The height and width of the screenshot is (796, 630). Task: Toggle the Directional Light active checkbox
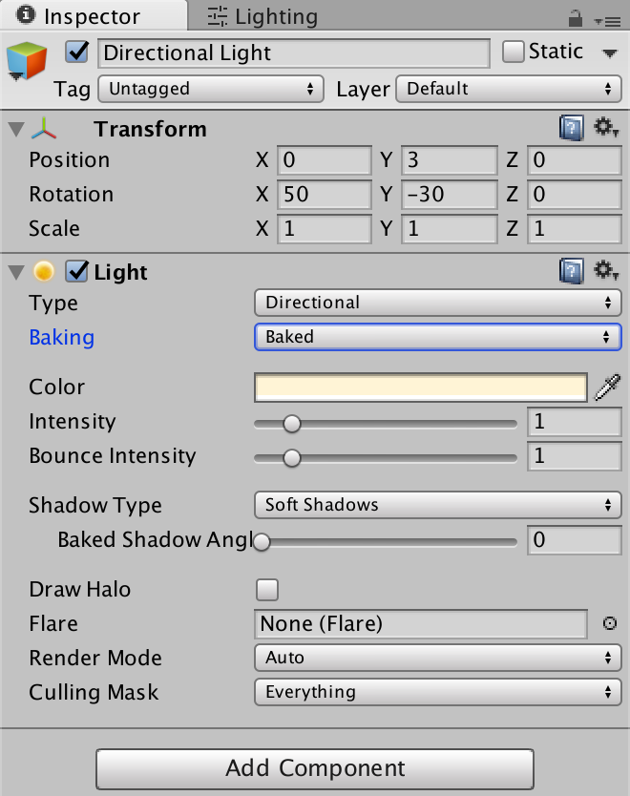pos(76,52)
